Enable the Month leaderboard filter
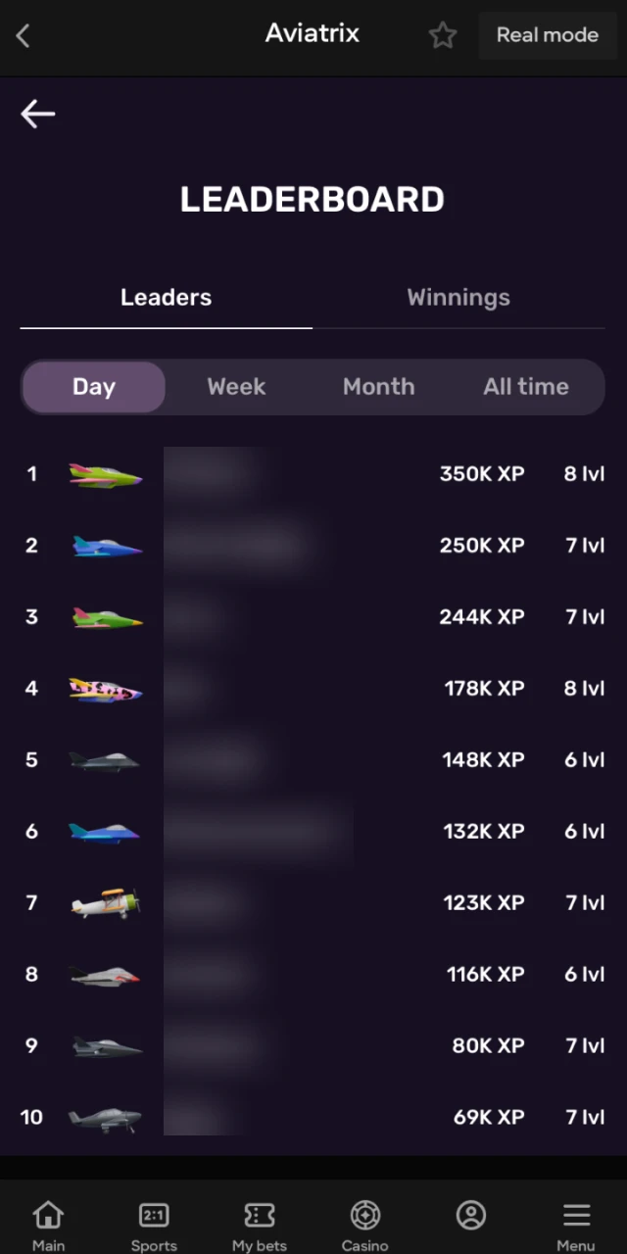Image resolution: width=627 pixels, height=1254 pixels. tap(378, 386)
